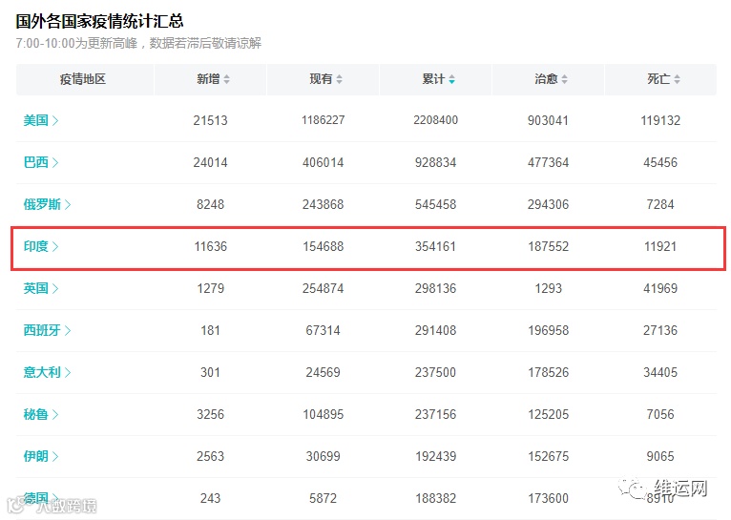The width and height of the screenshot is (731, 520).
Task: Select the US new cases value 21513
Action: [x=210, y=120]
